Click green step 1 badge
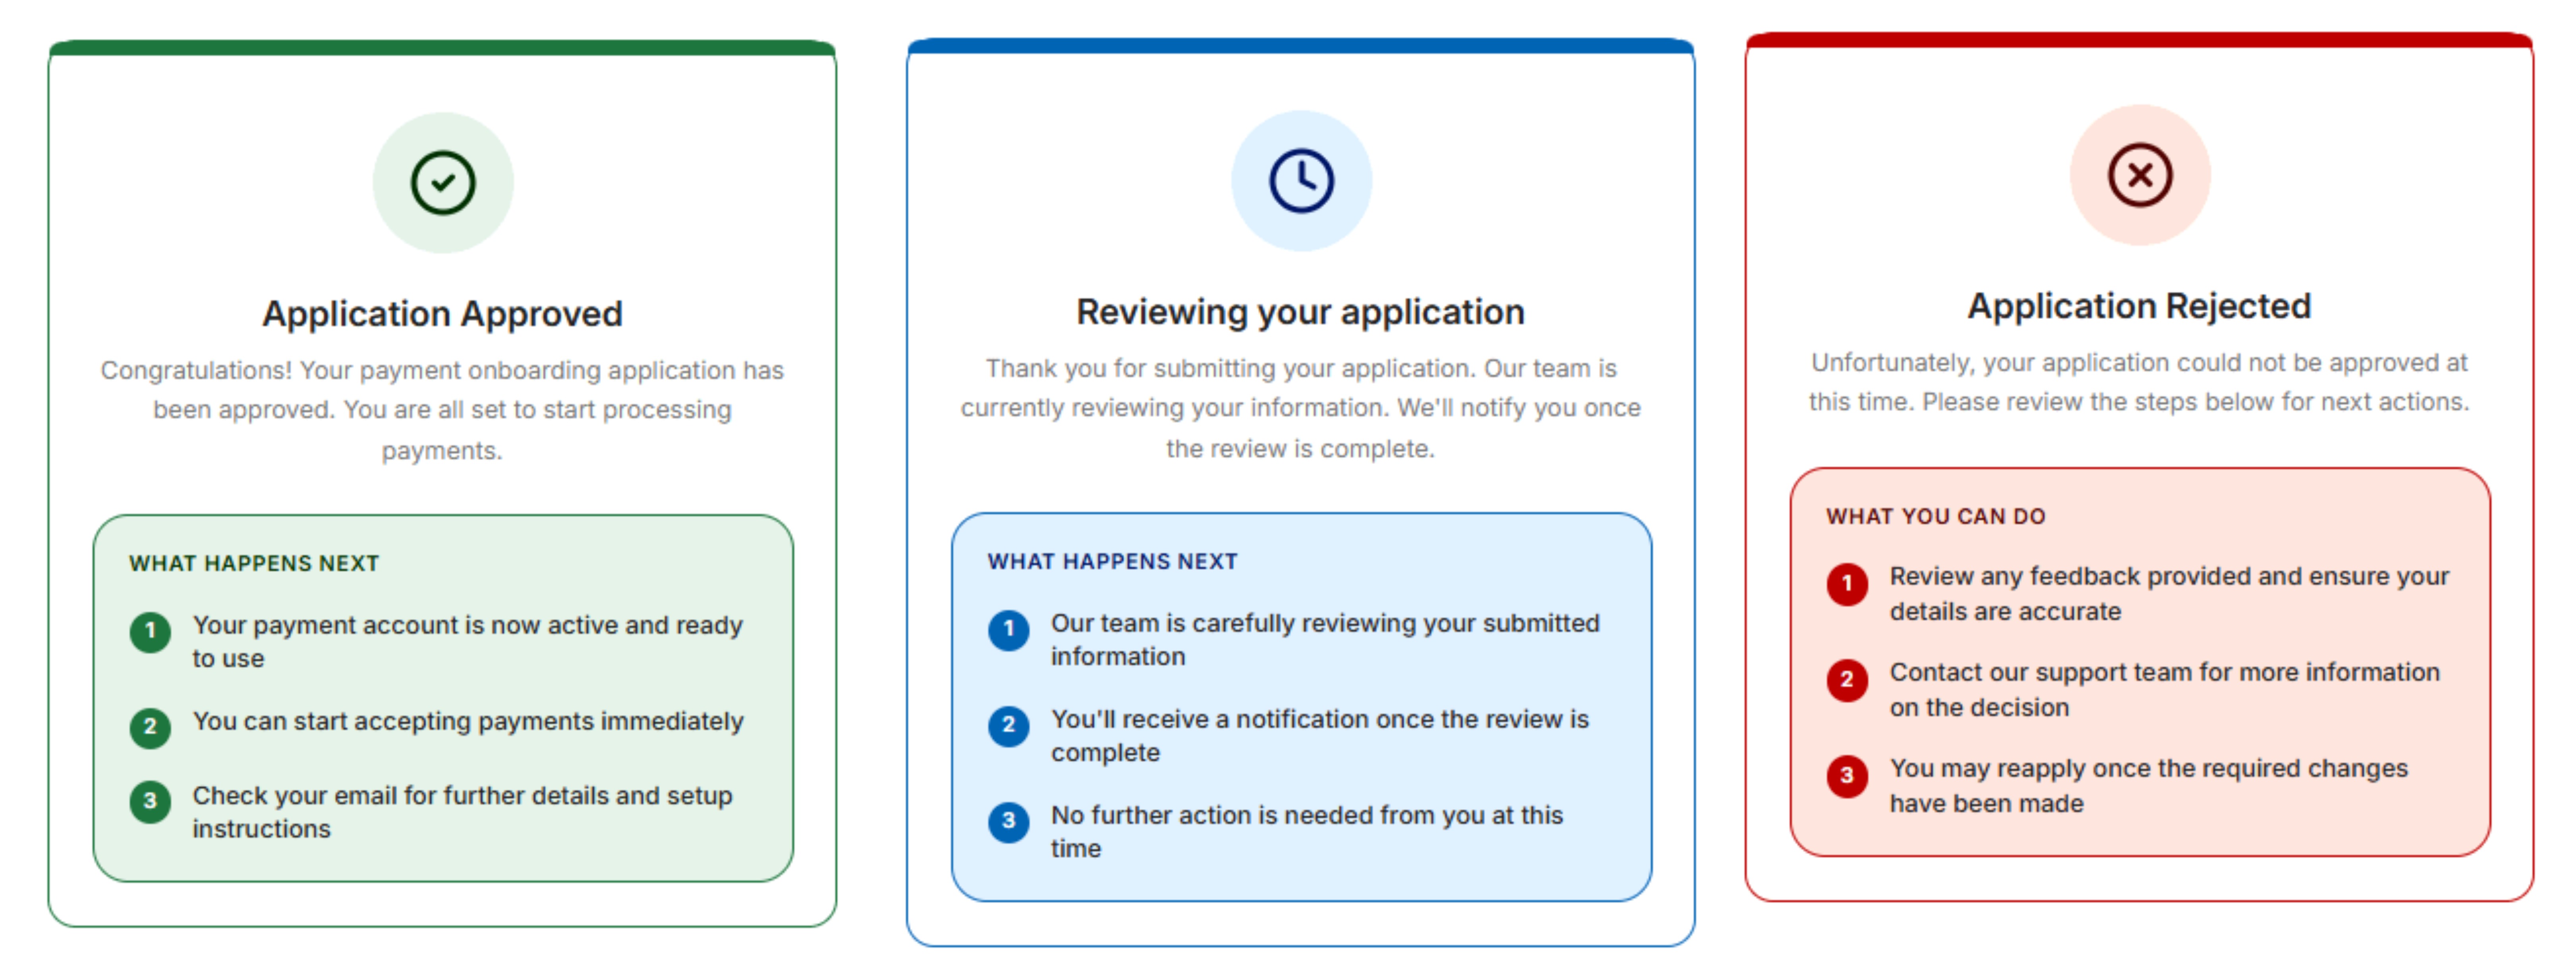This screenshot has width=2576, height=980. [150, 631]
